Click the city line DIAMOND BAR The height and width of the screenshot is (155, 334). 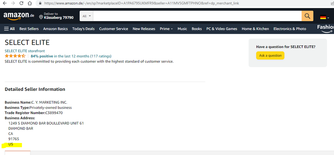pyautogui.click(x=21, y=128)
